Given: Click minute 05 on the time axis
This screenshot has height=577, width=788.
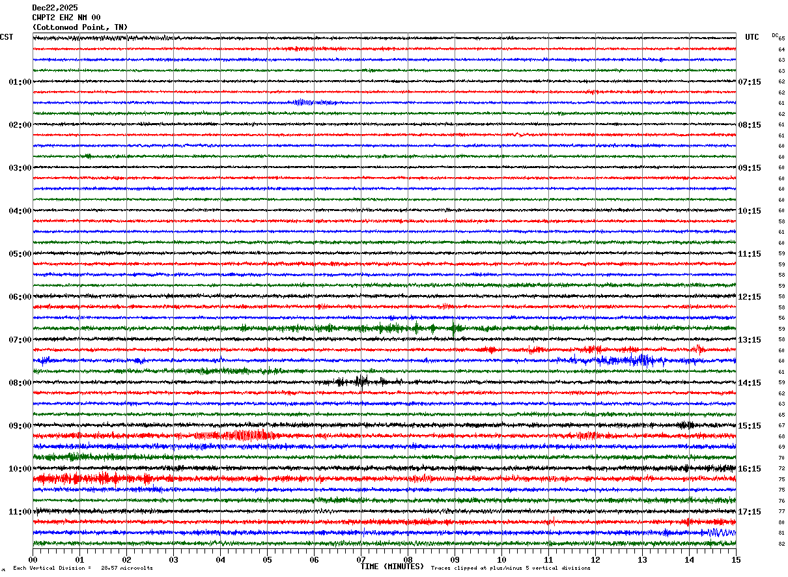Looking at the screenshot, I should 267,559.
